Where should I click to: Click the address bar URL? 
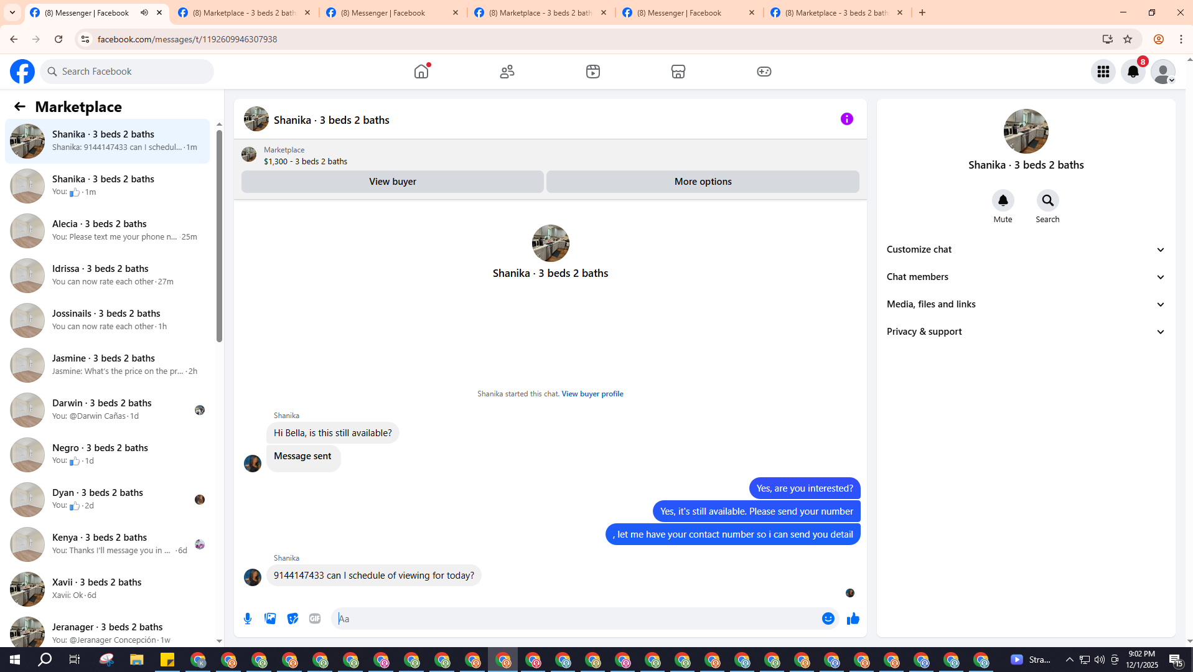pos(187,39)
